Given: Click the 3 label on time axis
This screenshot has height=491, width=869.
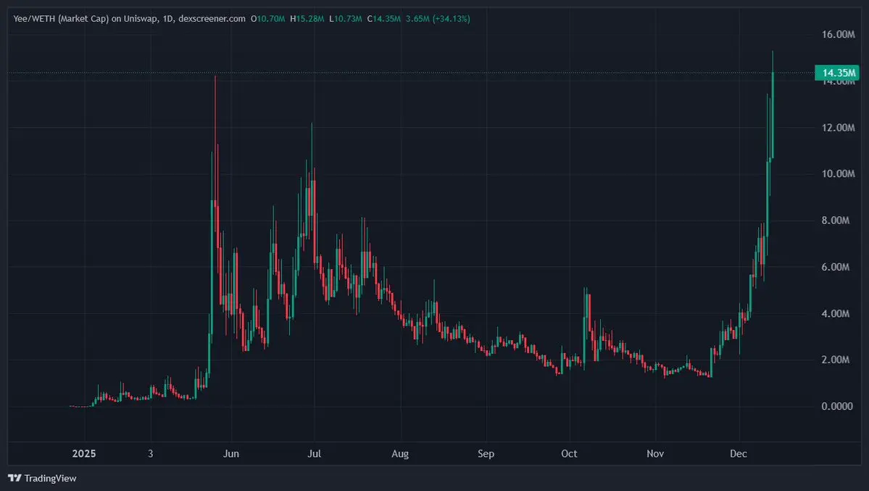Looking at the screenshot, I should [x=150, y=453].
